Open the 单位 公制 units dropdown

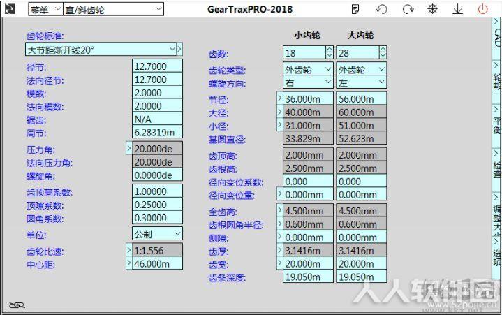[157, 234]
